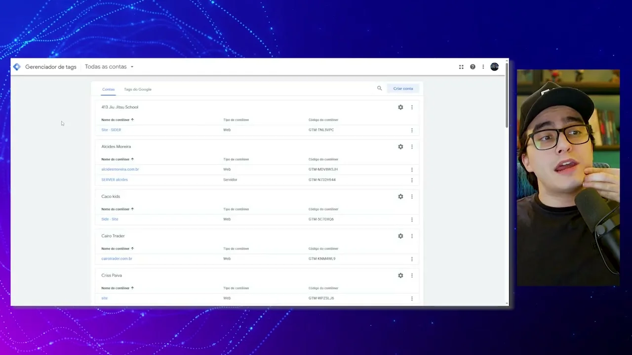Screen dimensions: 632x355
Task: Open the Criss Paiva site container link
Action: click(x=104, y=298)
